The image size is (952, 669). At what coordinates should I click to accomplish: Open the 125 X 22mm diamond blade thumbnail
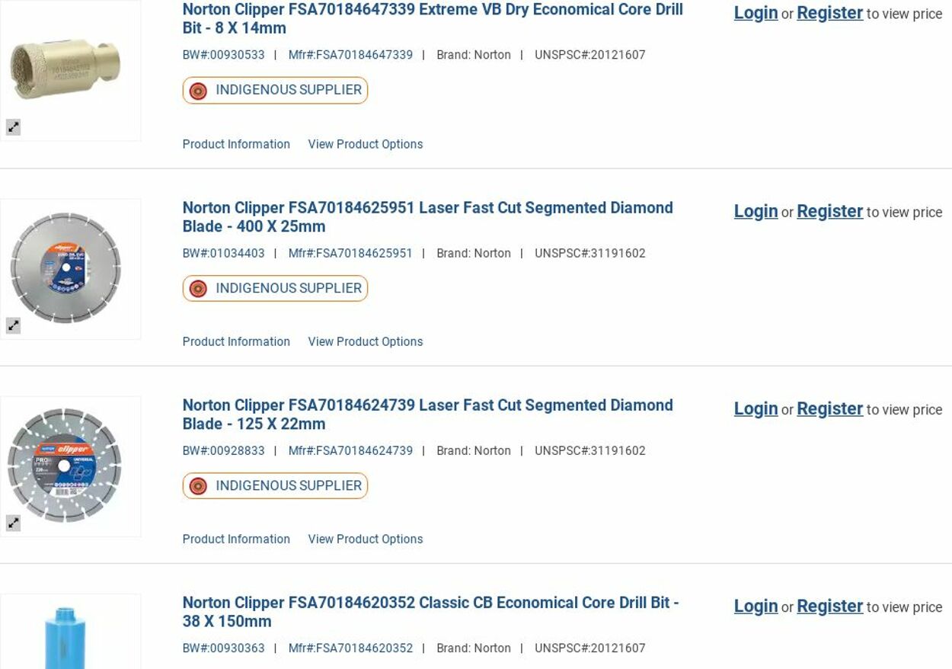pos(67,465)
